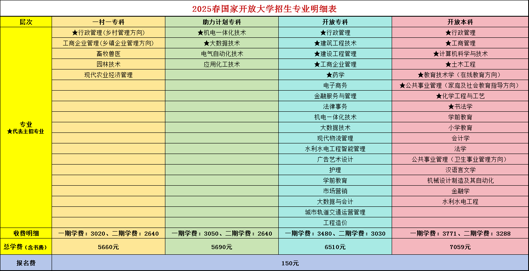Click fees cell 一期学费:3480、二期学费:3030
This screenshot has height=271, width=529.
[335, 233]
